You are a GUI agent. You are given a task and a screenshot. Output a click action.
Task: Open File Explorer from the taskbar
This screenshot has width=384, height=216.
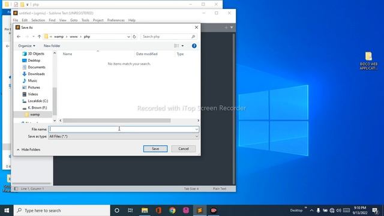145,211
